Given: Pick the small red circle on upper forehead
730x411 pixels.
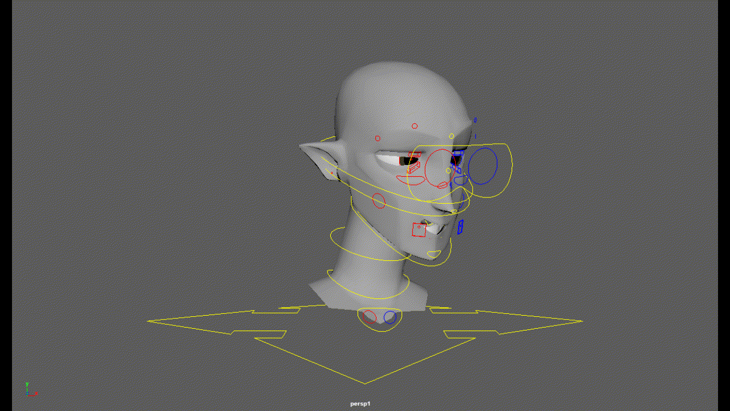Looking at the screenshot, I should [x=415, y=126].
